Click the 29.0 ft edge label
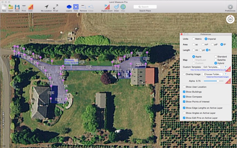This screenshot has width=237, height=148. click(x=51, y=93)
